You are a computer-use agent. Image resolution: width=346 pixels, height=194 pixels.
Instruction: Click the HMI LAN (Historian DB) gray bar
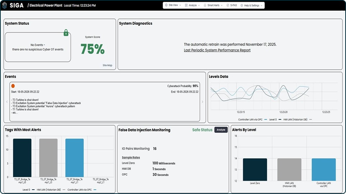point(289,170)
